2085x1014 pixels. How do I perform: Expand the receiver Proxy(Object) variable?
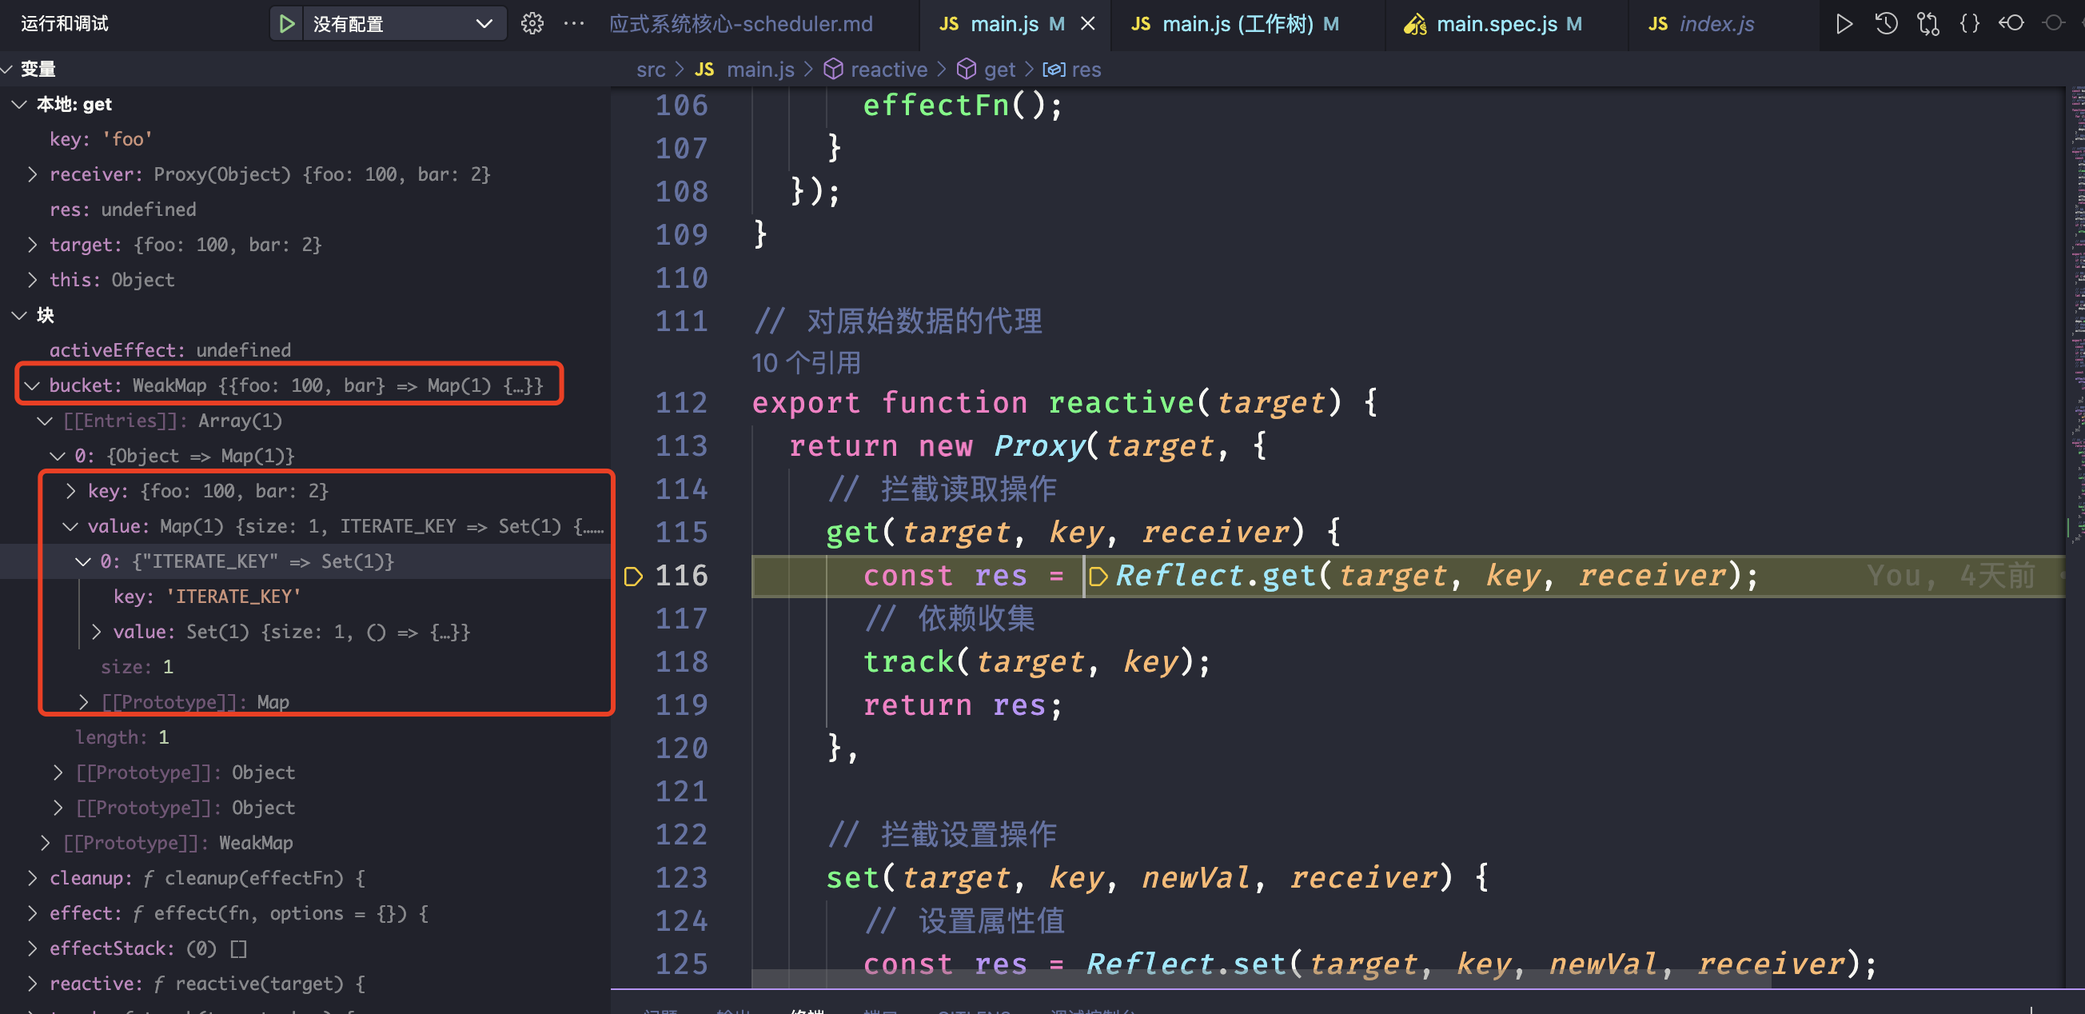[x=31, y=174]
